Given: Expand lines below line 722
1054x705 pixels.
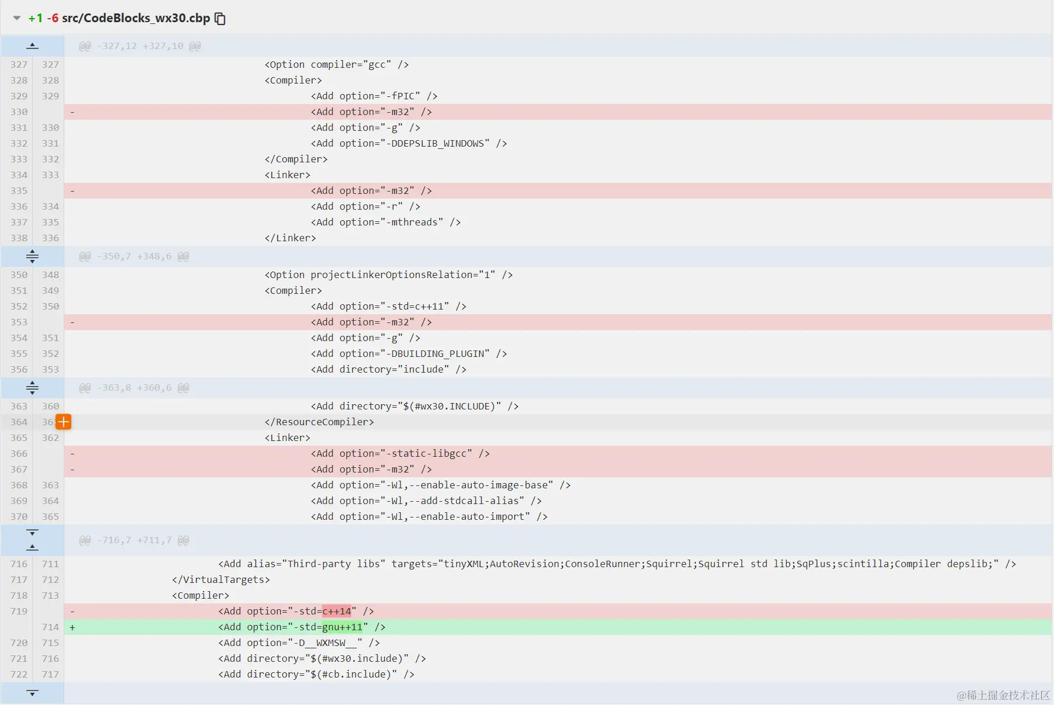Looking at the screenshot, I should click(32, 693).
